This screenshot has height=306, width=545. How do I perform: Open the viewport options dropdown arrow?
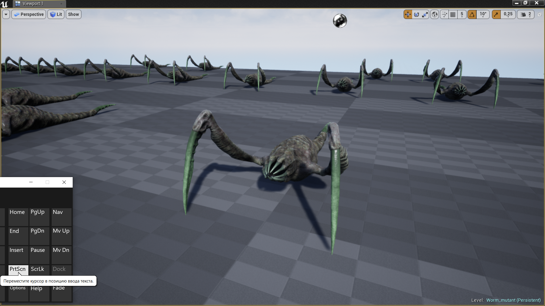coord(6,14)
